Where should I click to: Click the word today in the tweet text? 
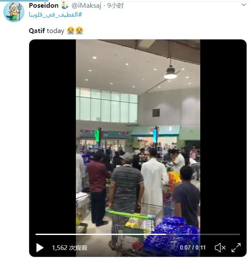point(55,31)
